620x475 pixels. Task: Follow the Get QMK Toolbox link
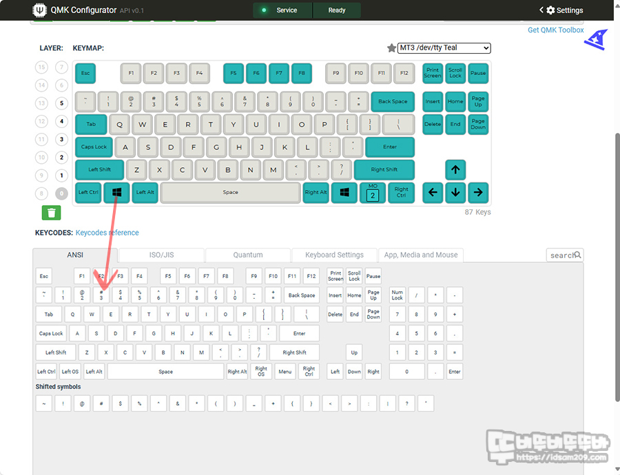pyautogui.click(x=555, y=30)
